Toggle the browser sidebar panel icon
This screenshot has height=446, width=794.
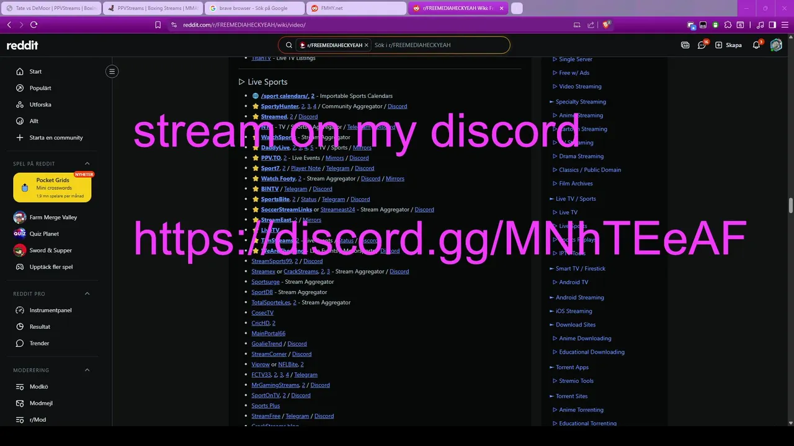[772, 25]
